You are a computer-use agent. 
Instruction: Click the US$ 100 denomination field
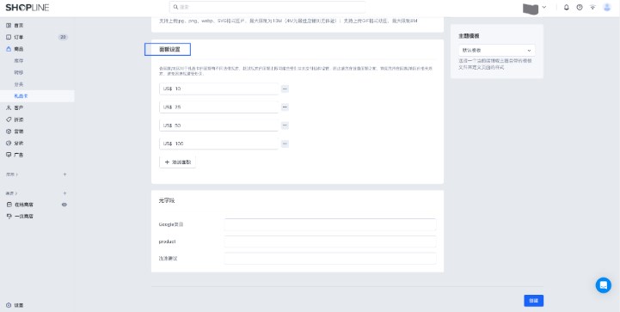[x=218, y=144]
